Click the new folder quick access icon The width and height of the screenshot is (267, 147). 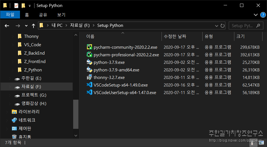pos(23,6)
